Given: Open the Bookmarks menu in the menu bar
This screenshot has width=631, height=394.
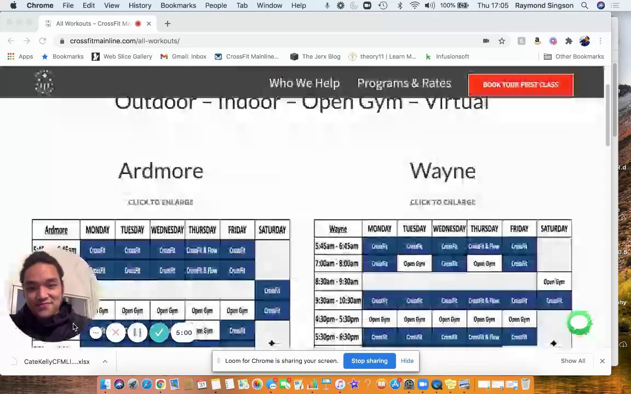Looking at the screenshot, I should pyautogui.click(x=178, y=5).
